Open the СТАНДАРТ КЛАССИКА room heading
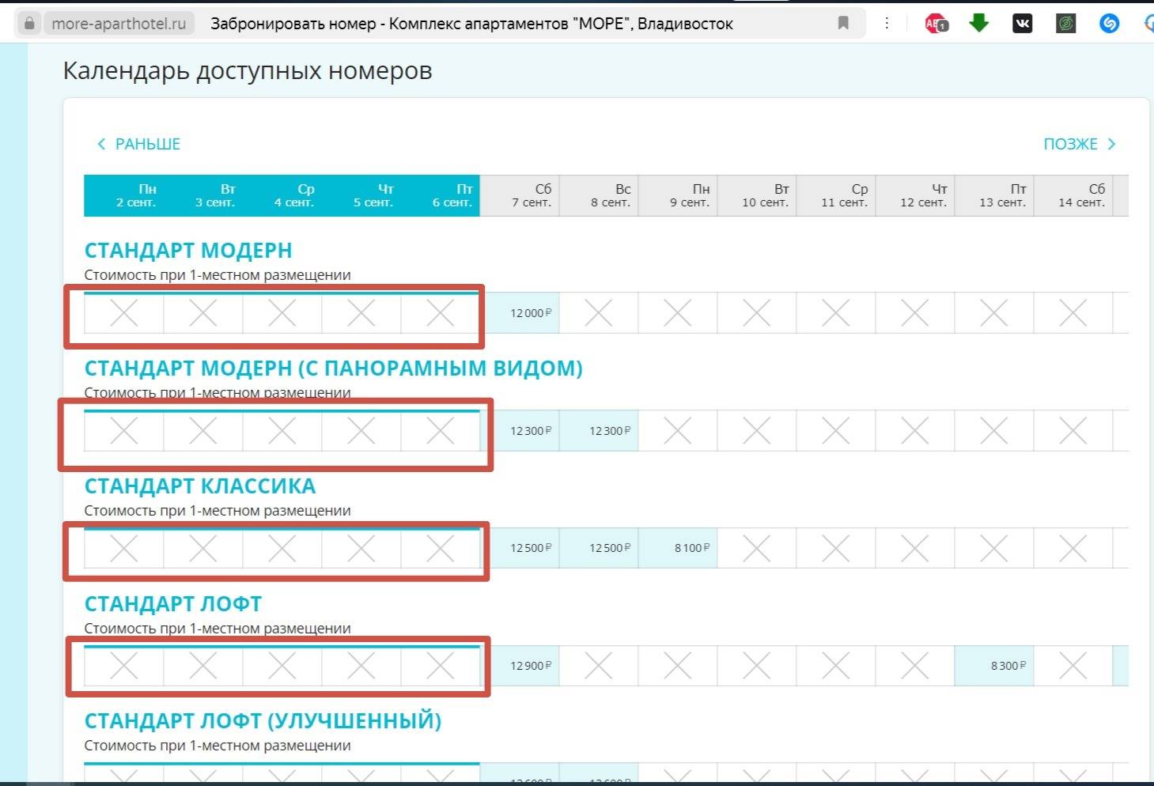This screenshot has width=1154, height=786. click(200, 486)
